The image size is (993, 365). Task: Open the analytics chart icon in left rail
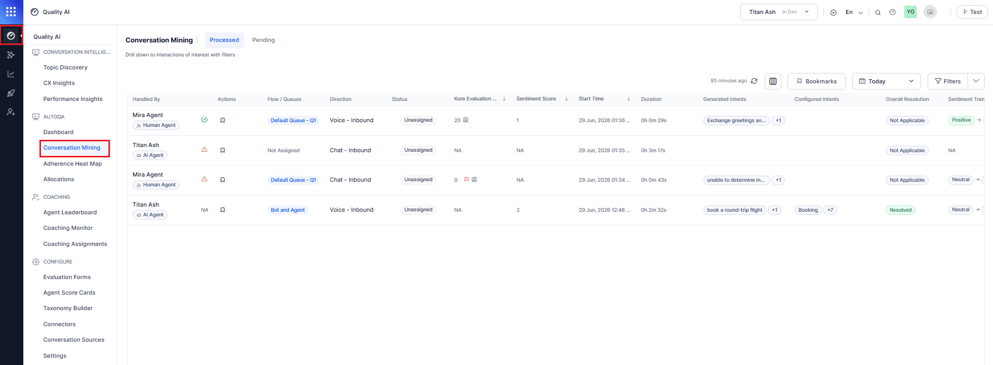click(11, 74)
